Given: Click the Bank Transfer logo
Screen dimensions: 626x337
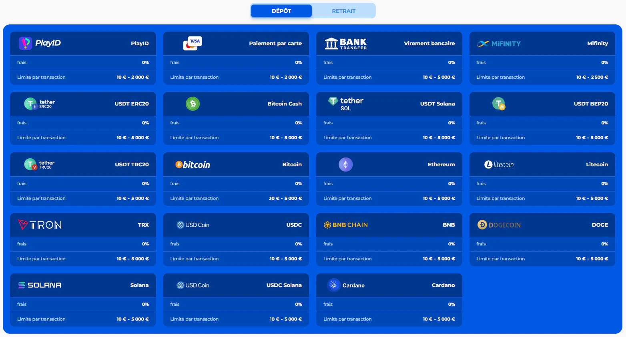Looking at the screenshot, I should pyautogui.click(x=346, y=44).
